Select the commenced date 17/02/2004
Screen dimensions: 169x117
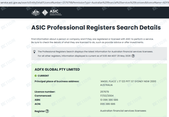point(107,96)
